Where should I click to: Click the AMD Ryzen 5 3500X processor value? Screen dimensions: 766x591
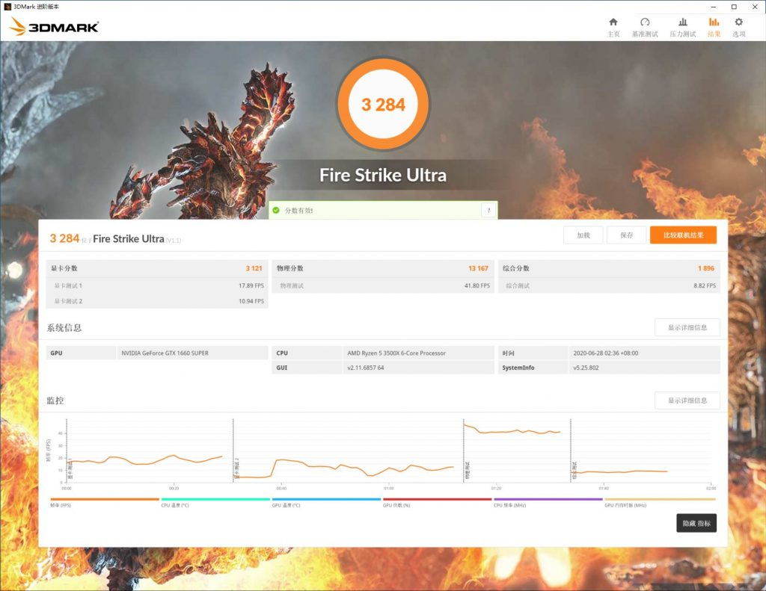point(396,353)
